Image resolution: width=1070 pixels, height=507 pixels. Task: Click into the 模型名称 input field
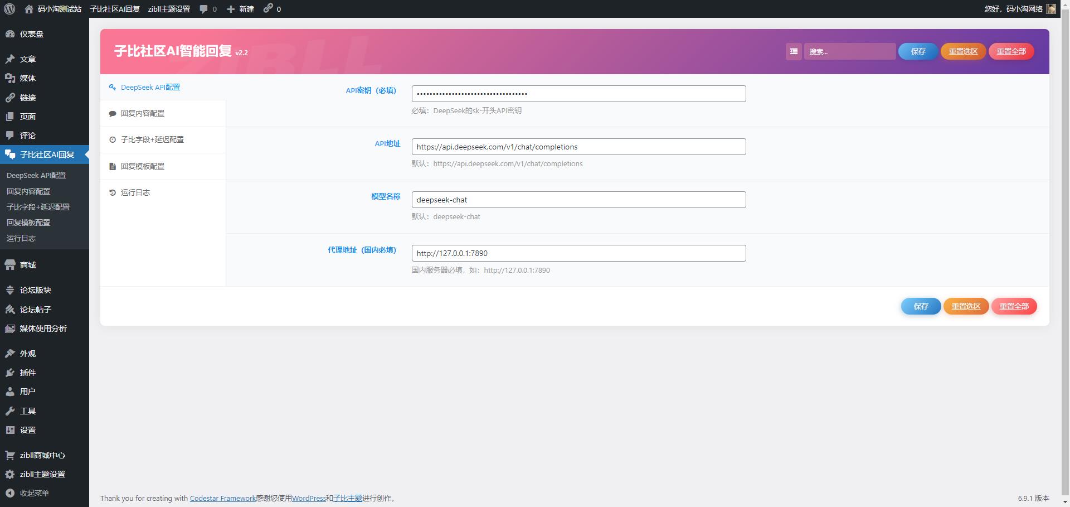(x=578, y=200)
